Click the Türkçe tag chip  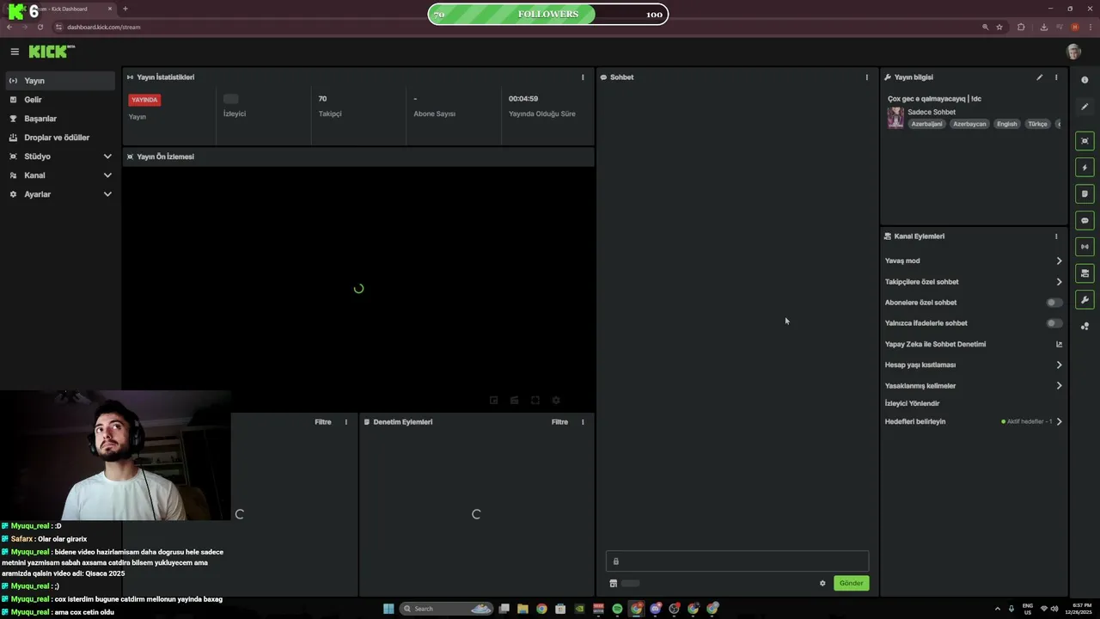click(1038, 124)
